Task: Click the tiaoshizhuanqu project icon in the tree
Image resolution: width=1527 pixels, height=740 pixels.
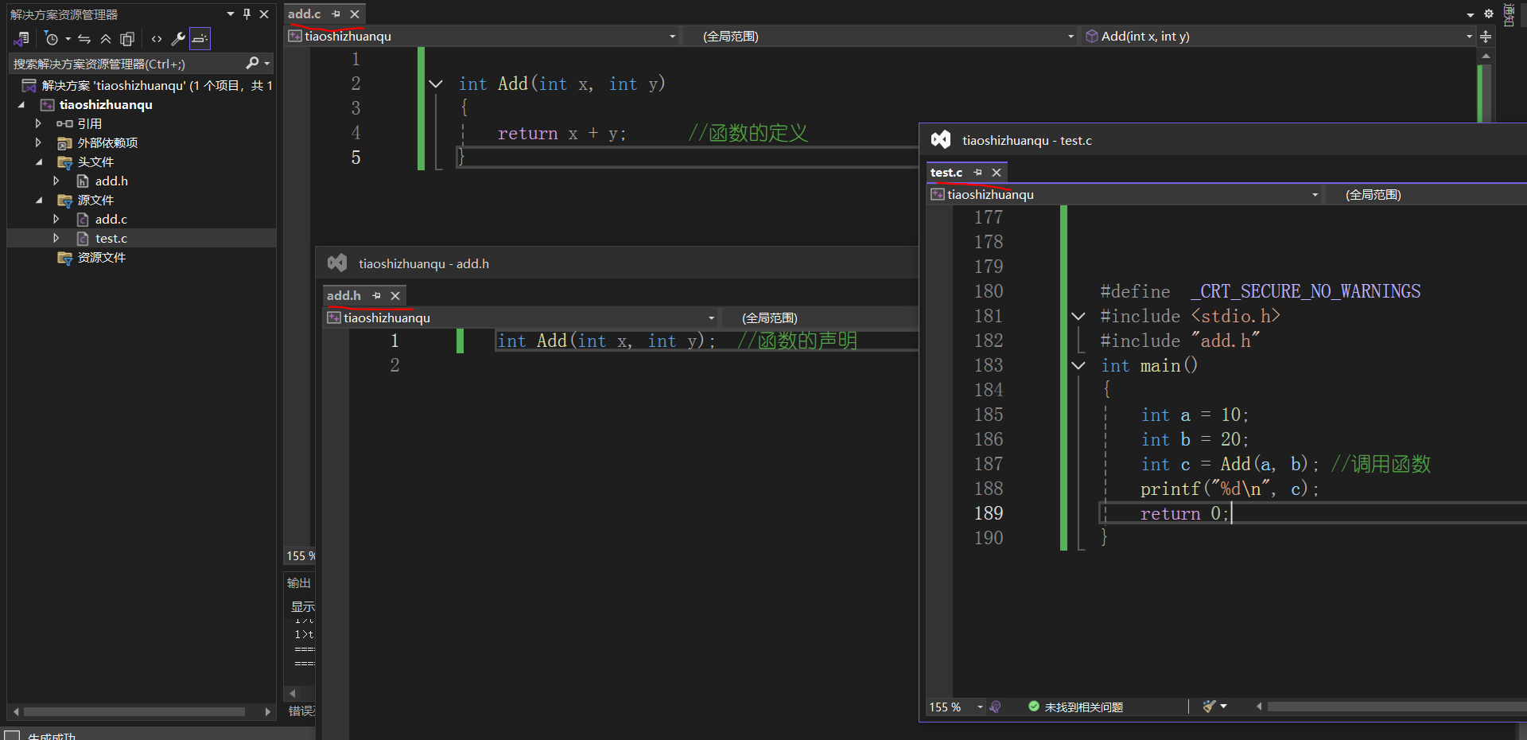Action: pos(48,105)
